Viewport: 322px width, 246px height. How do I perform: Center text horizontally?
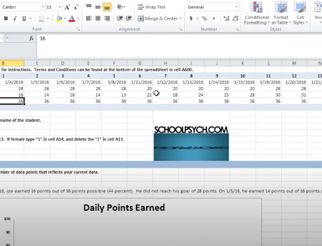click(98, 18)
